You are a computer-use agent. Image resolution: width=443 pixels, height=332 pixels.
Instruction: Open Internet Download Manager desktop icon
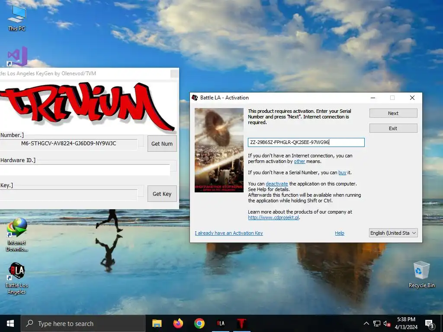tap(17, 235)
